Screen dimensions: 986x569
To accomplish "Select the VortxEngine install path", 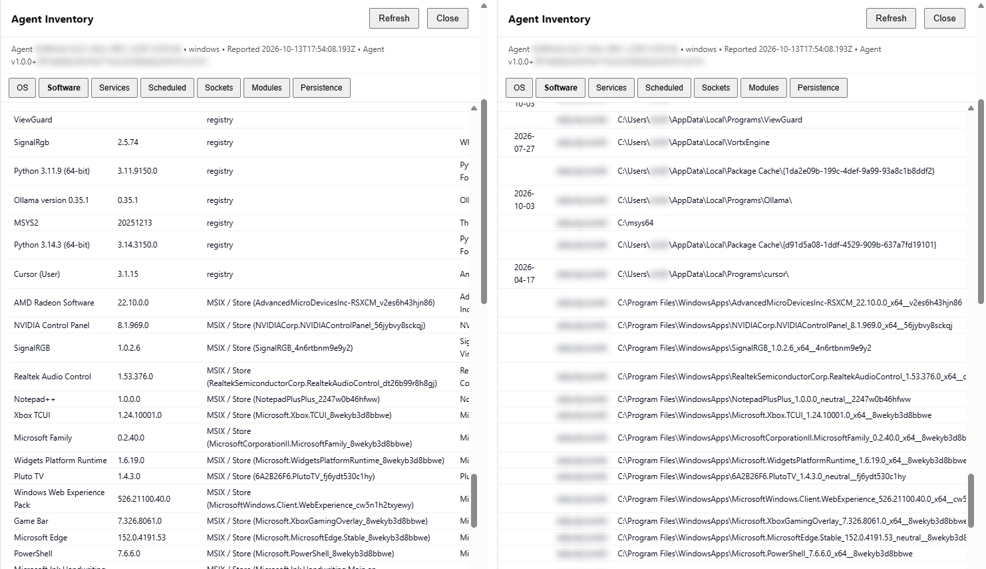I will tap(693, 142).
